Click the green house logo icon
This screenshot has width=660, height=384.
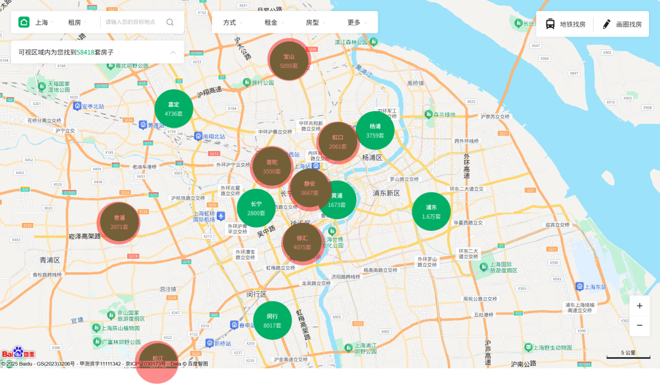point(24,23)
